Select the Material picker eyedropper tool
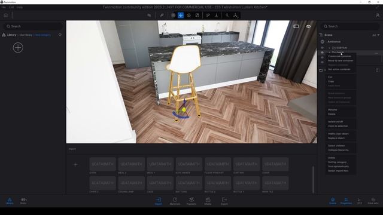Image resolution: width=383 pixels, height=215 pixels. tap(162, 16)
